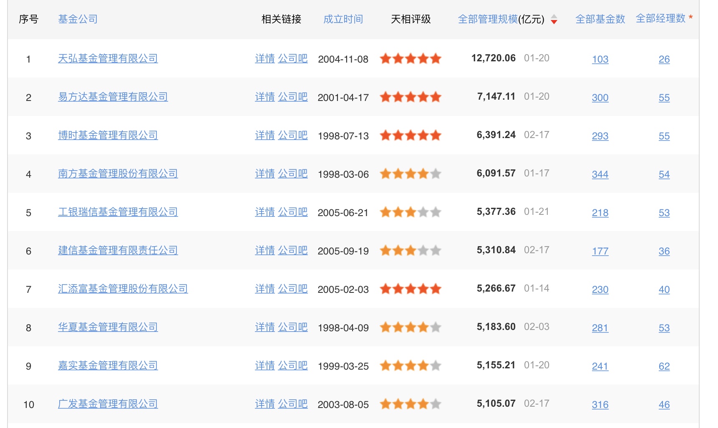Image resolution: width=718 pixels, height=428 pixels.
Task: Click manager count 62 for 嘉实基金
Action: pos(664,366)
